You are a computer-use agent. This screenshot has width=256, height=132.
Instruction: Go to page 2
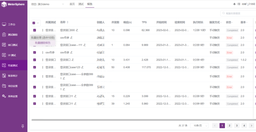coord(229,126)
